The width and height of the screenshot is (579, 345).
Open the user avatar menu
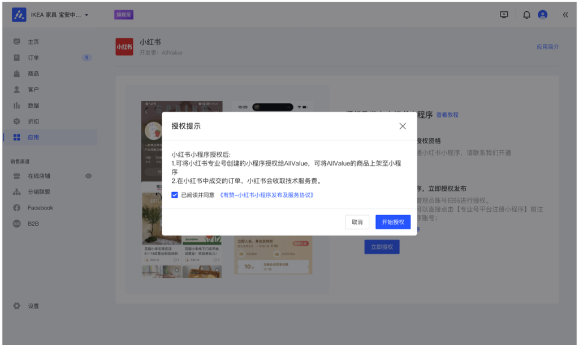pyautogui.click(x=542, y=14)
